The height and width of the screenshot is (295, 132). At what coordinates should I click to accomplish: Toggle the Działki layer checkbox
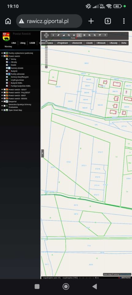(7, 65)
